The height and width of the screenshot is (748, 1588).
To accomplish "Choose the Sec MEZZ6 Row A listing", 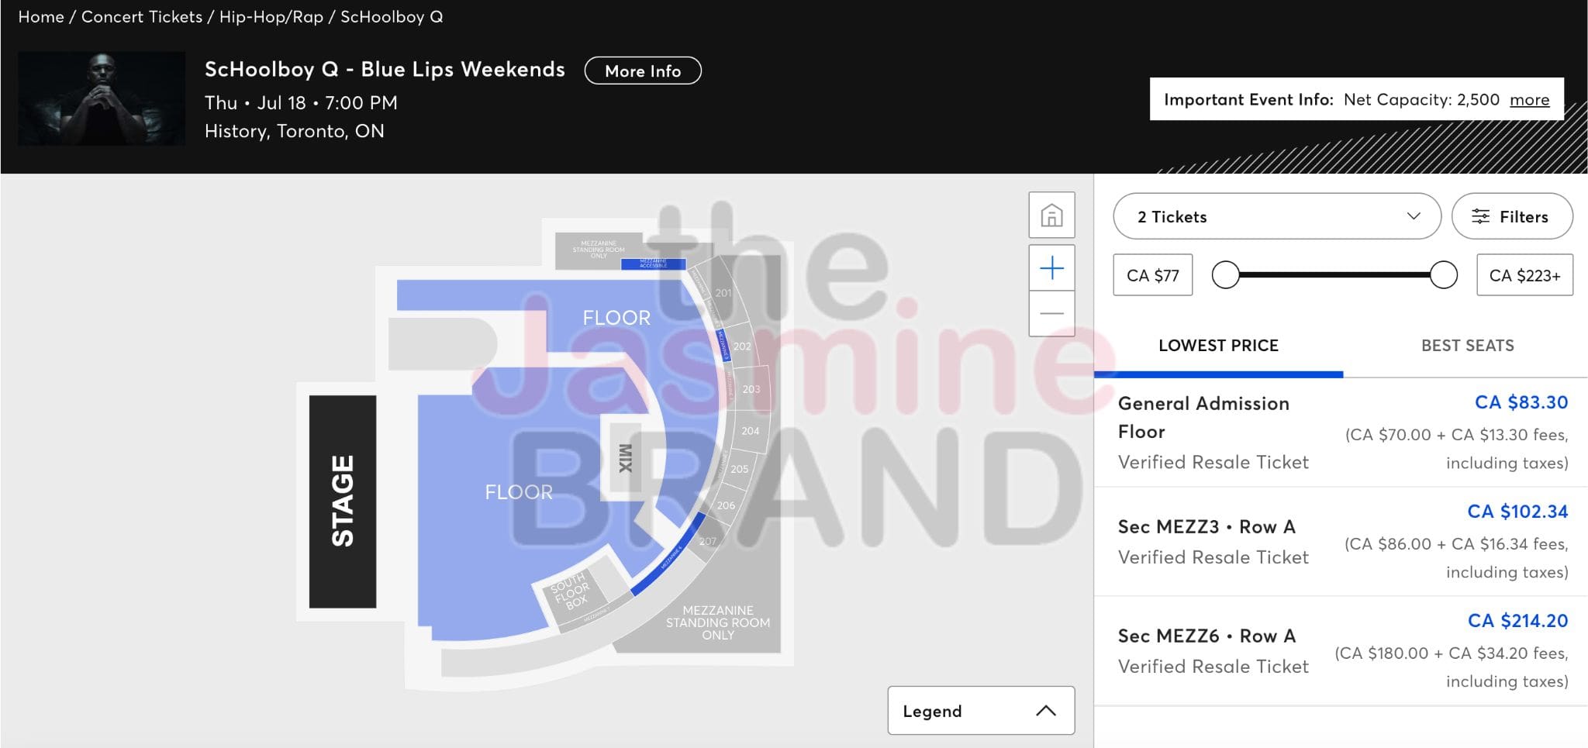I will click(x=1341, y=651).
